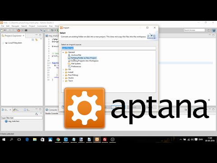Expand the Git folder
This screenshot has height=163, width=217.
(x=63, y=69)
